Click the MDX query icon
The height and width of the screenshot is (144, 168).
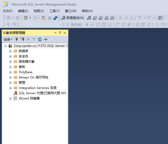coord(95,18)
